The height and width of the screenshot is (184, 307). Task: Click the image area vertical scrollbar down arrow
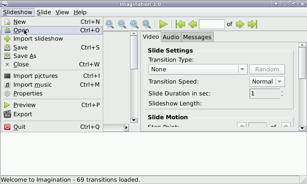click(x=134, y=120)
